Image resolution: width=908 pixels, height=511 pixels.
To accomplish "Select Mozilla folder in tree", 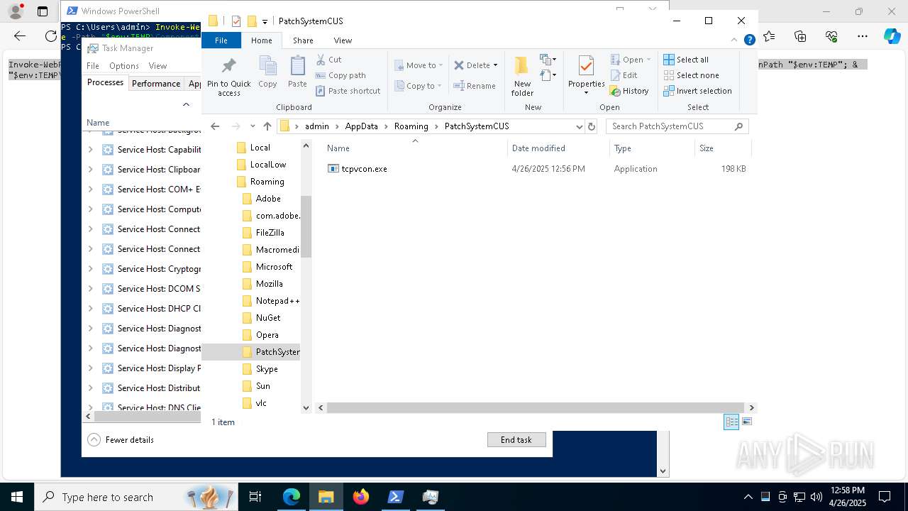I will [x=269, y=284].
